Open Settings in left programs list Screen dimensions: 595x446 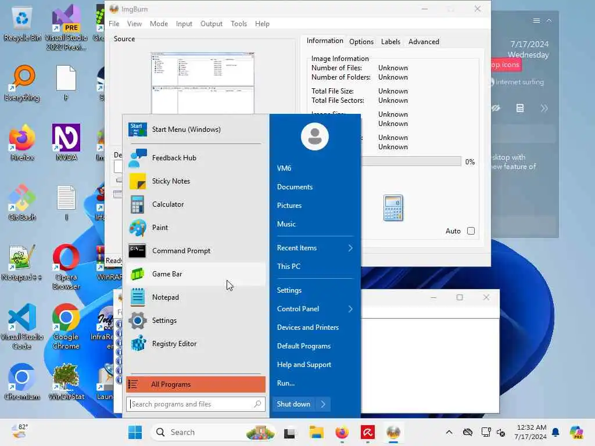(195, 321)
